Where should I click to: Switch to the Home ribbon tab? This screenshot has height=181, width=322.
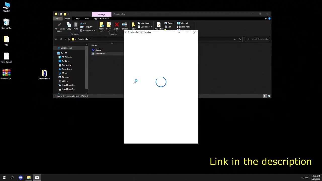coord(67,19)
